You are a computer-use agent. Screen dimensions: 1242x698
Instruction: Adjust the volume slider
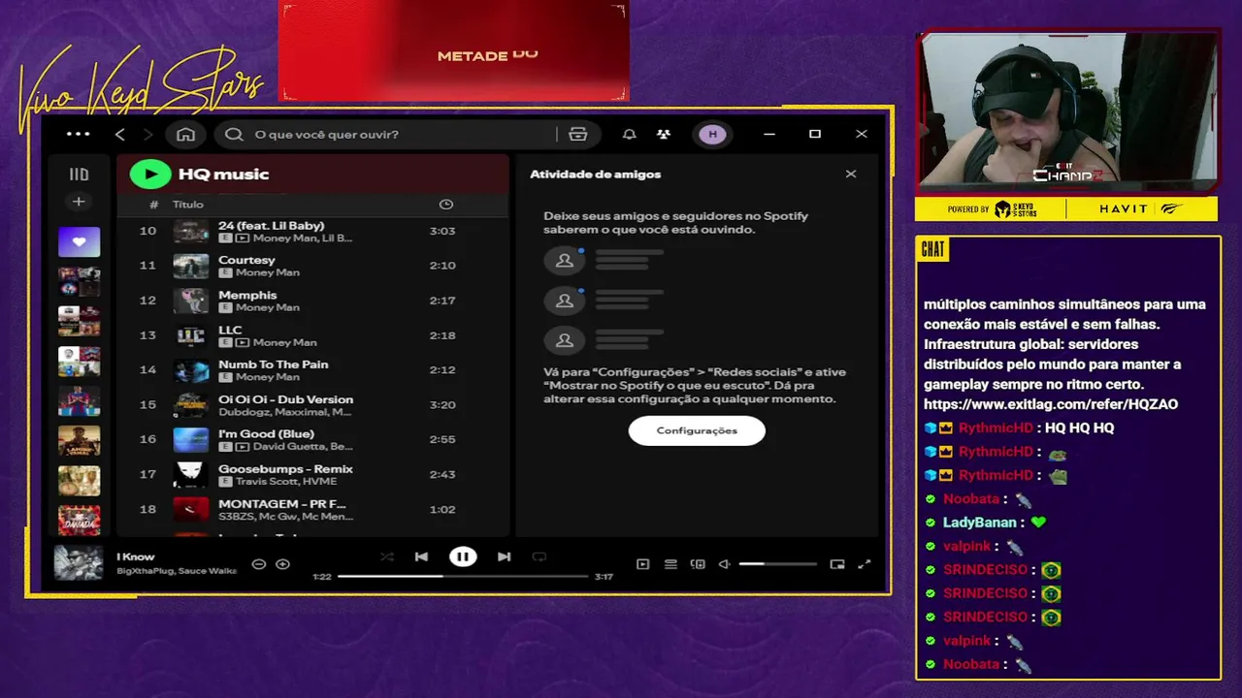(x=777, y=564)
